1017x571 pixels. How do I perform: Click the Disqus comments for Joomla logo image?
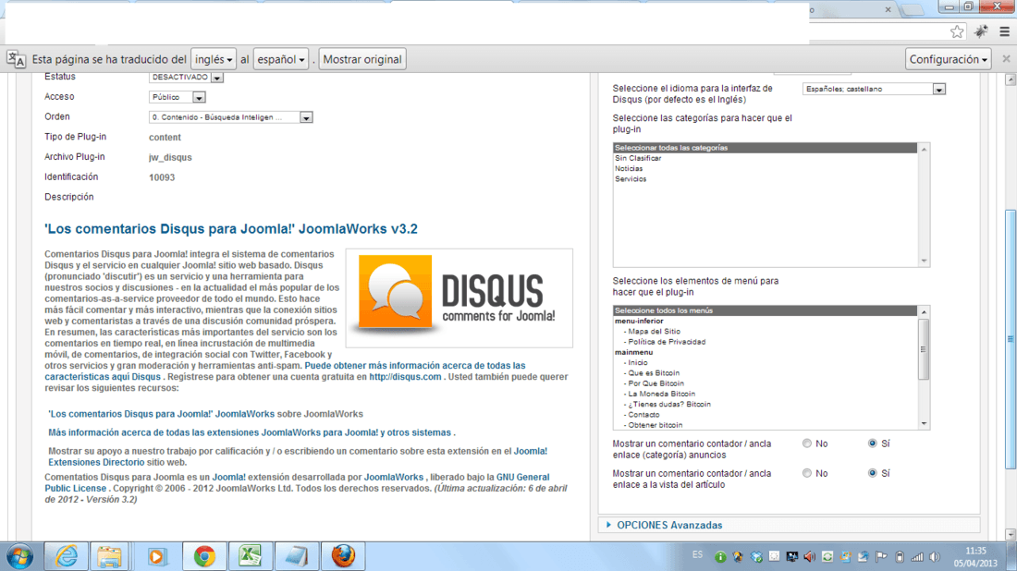[x=459, y=298]
